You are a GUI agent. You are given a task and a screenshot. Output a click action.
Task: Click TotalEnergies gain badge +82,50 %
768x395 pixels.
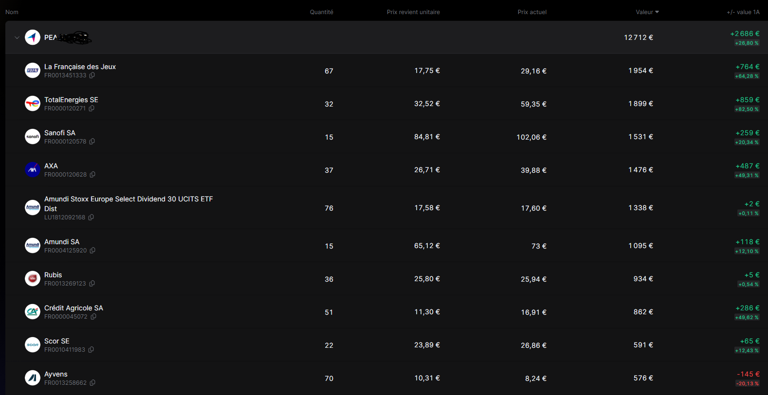(747, 109)
